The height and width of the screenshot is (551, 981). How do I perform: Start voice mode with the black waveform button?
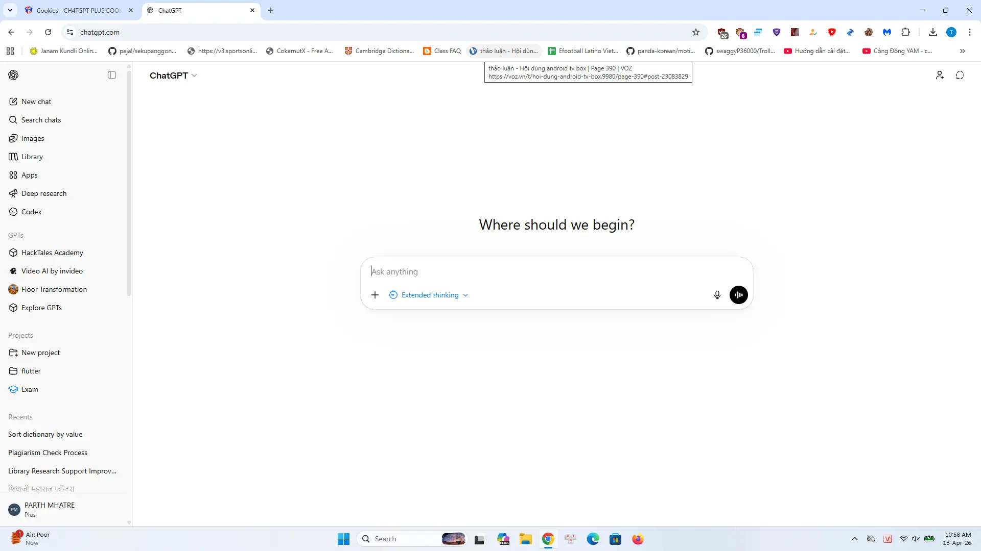tap(738, 295)
